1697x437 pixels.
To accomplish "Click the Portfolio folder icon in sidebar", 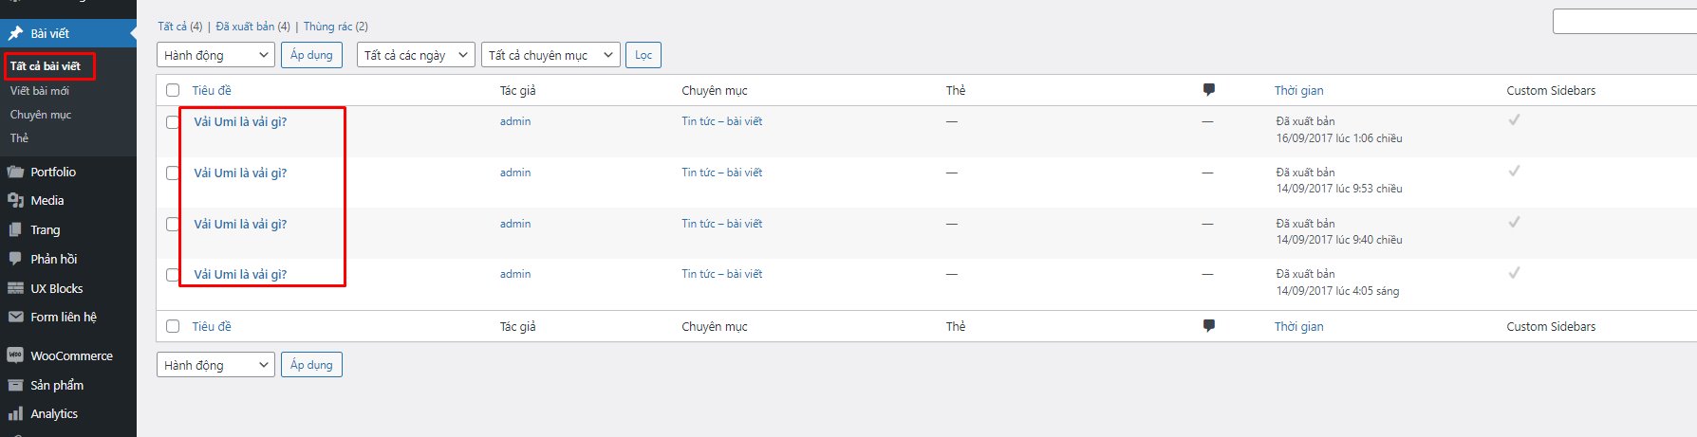I will click(15, 173).
